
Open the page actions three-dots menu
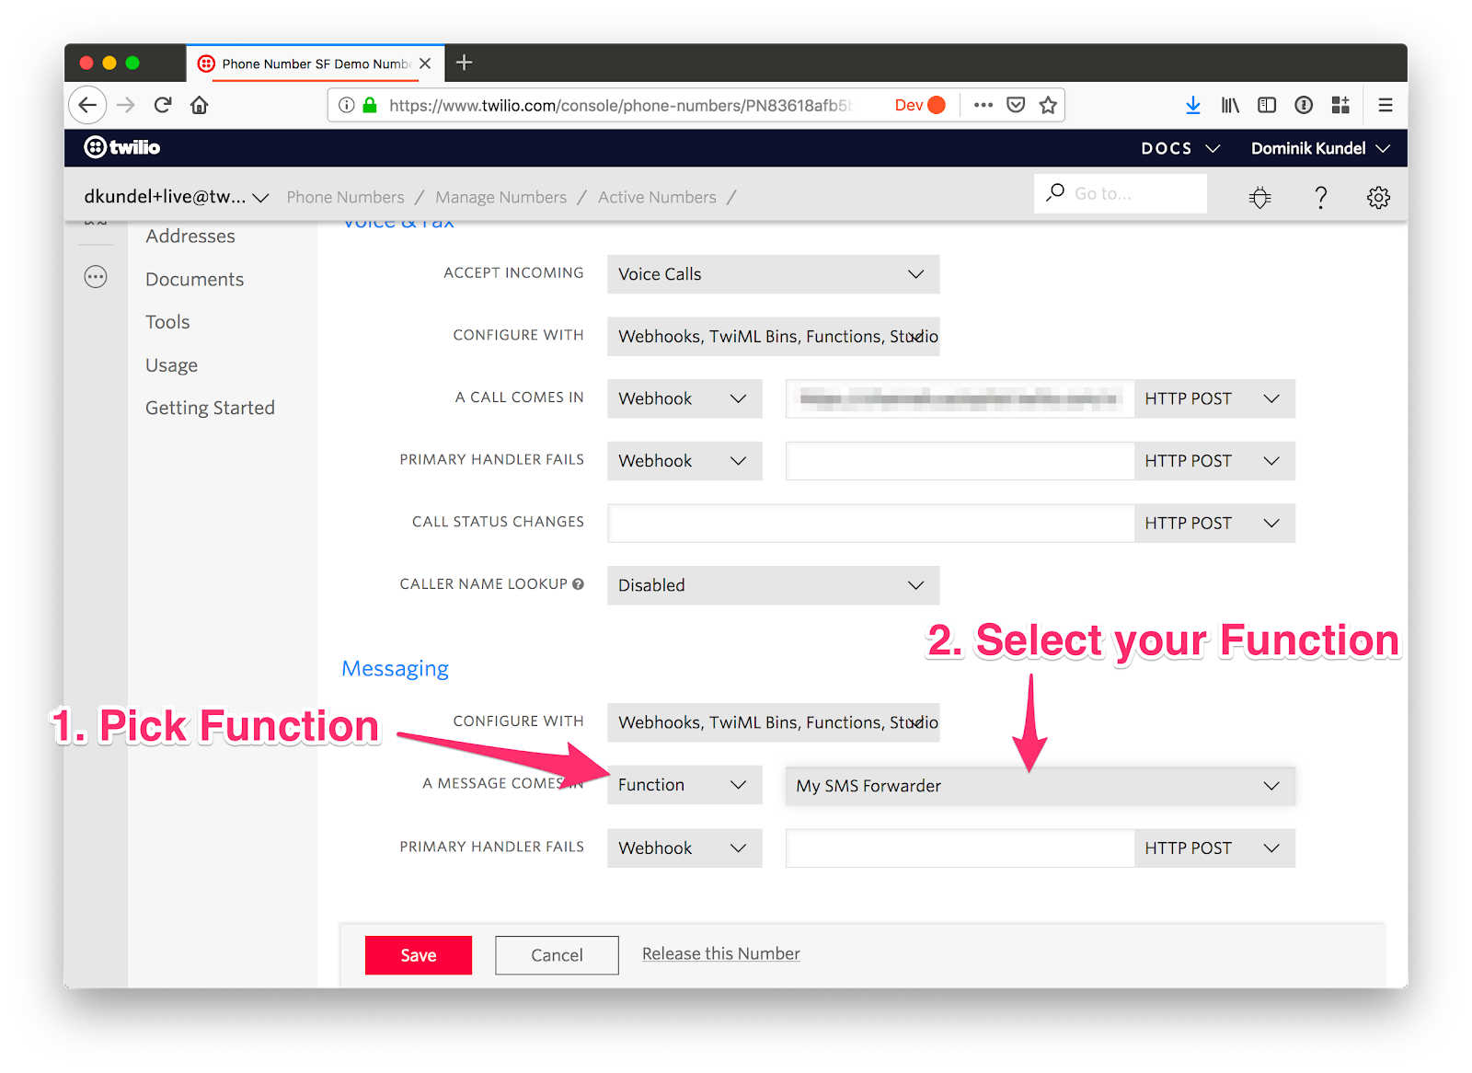[x=983, y=105]
